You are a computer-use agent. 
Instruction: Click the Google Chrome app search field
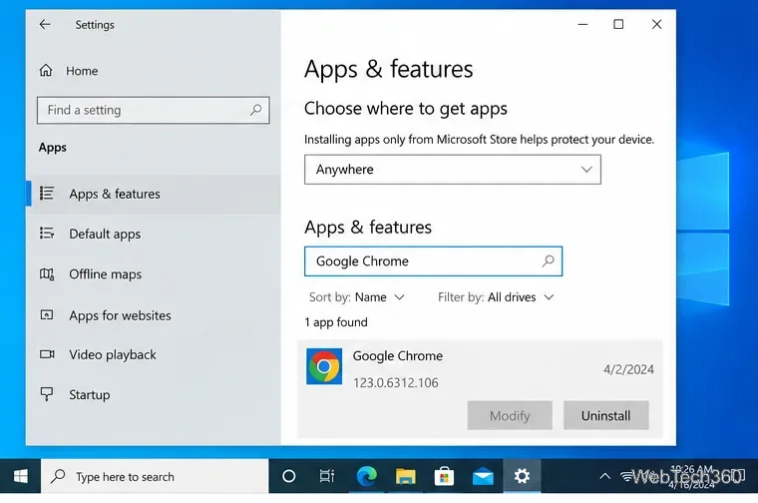click(433, 261)
